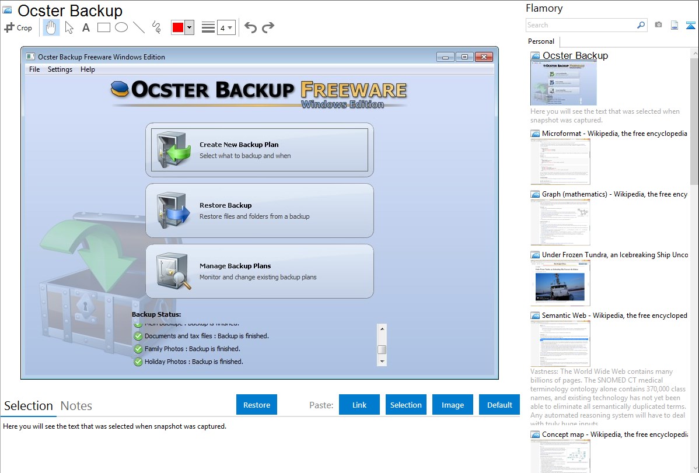Screen dimensions: 699x473
Task: Open the Semantic Web snapshot thumbnail
Action: point(560,344)
